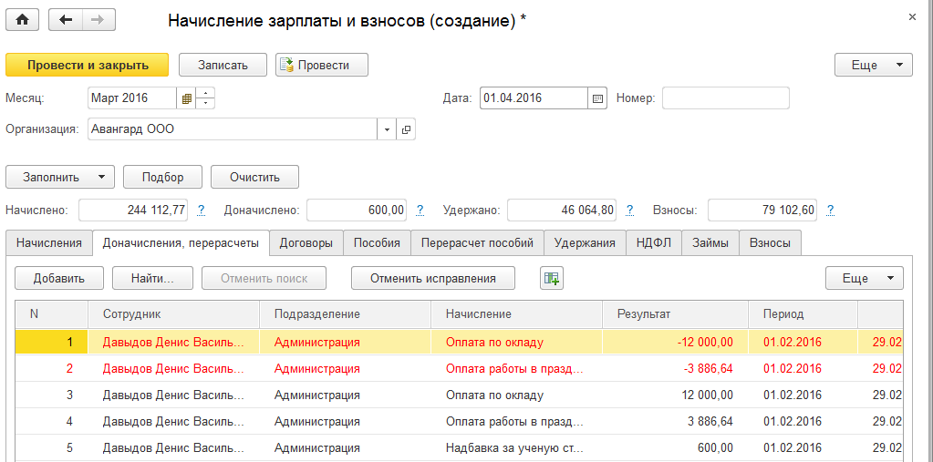The image size is (933, 462).
Task: Expand the organization dropdown list
Action: pyautogui.click(x=387, y=129)
